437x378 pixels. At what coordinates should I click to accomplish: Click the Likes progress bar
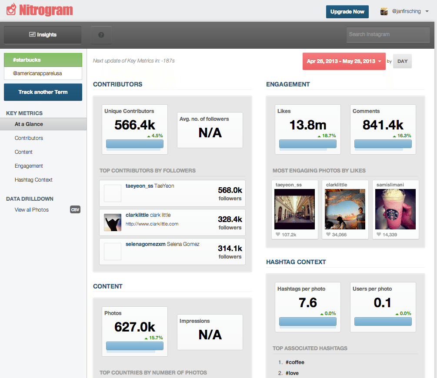pyautogui.click(x=308, y=144)
